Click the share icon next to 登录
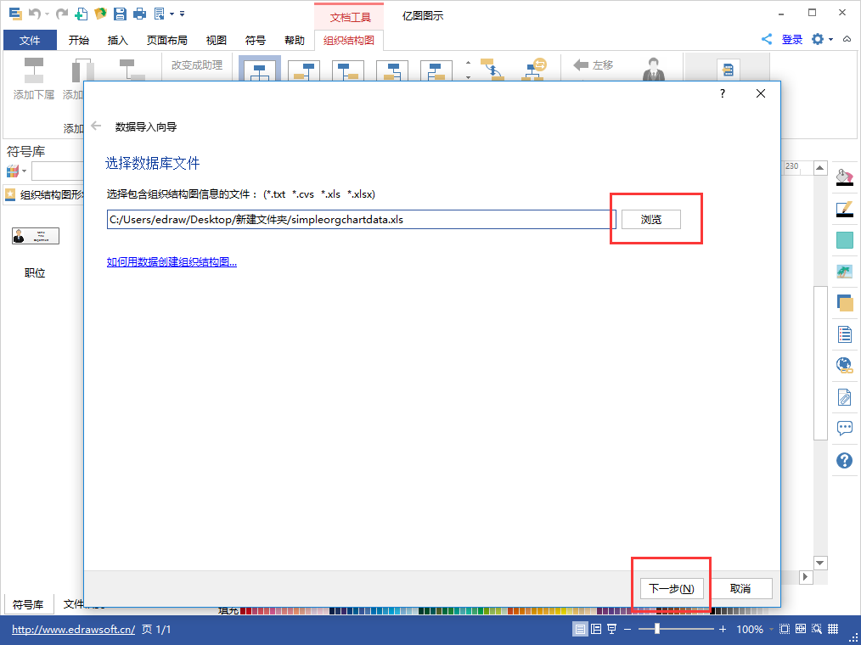Image resolution: width=861 pixels, height=645 pixels. click(x=767, y=39)
